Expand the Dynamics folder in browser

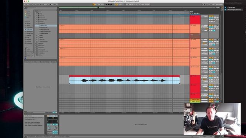click(x=36, y=43)
